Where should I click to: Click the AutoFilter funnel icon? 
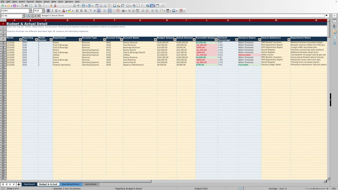109,6
